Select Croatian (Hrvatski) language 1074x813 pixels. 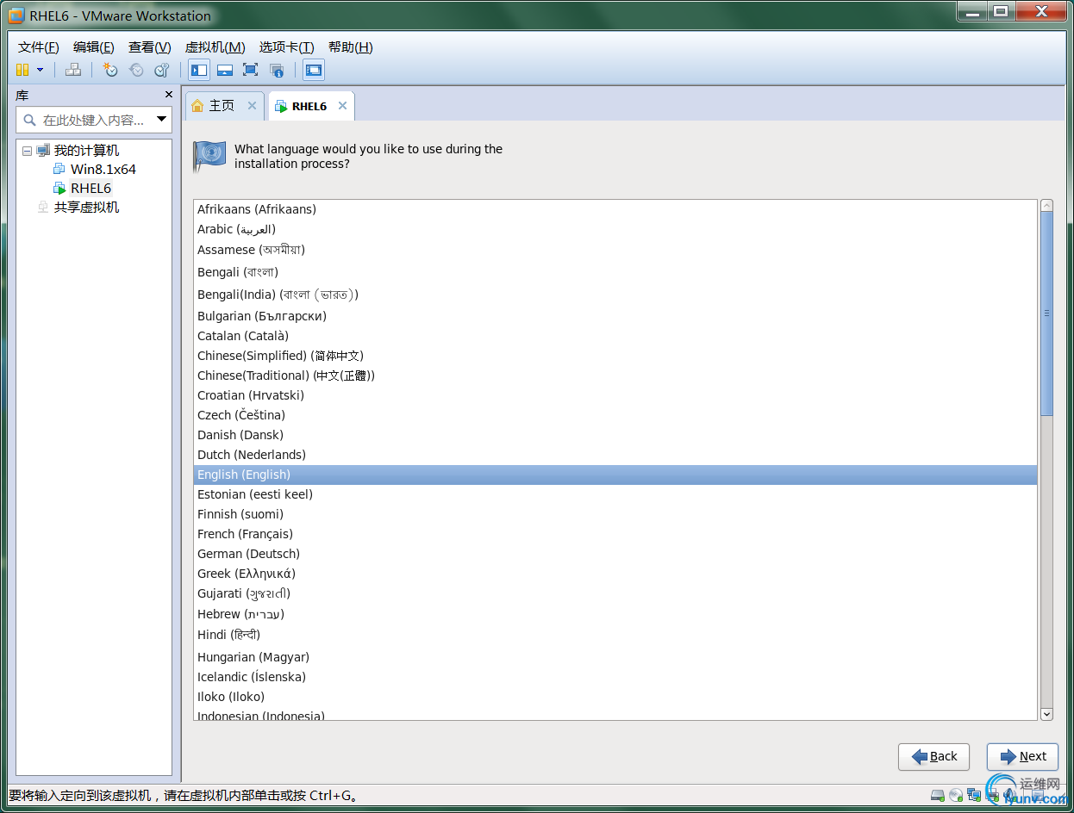click(x=615, y=395)
